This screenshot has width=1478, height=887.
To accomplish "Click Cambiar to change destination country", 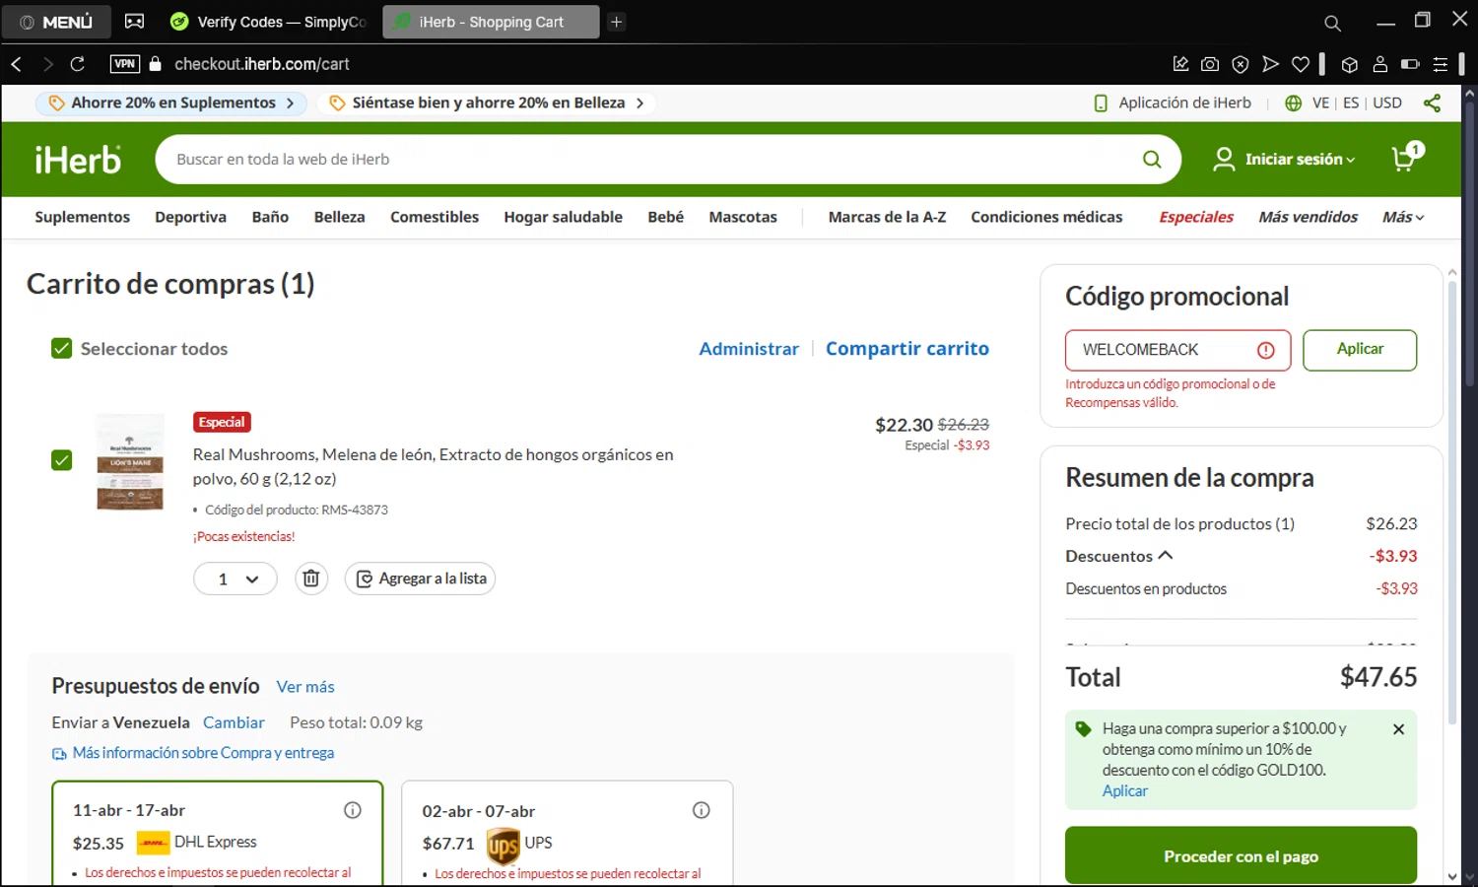I will coord(234,722).
